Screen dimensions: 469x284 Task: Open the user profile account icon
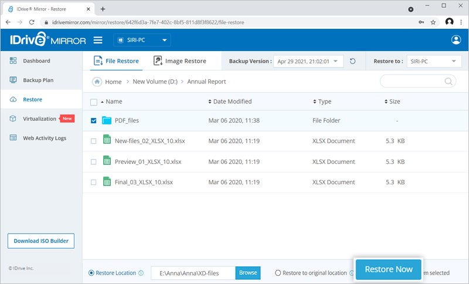click(x=456, y=40)
